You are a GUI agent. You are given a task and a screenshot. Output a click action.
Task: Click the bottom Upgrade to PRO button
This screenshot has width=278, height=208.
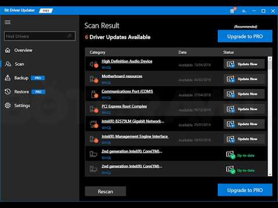245,190
